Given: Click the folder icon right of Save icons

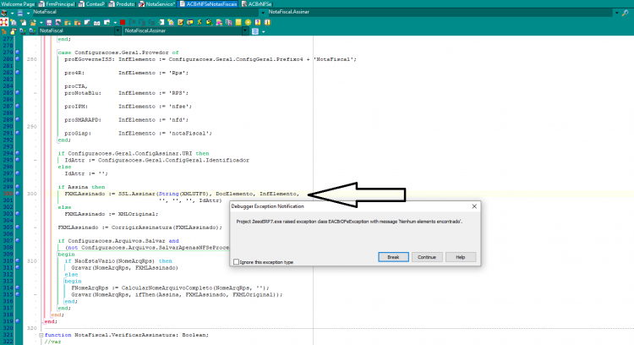Looking at the screenshot, I should tap(68, 22).
